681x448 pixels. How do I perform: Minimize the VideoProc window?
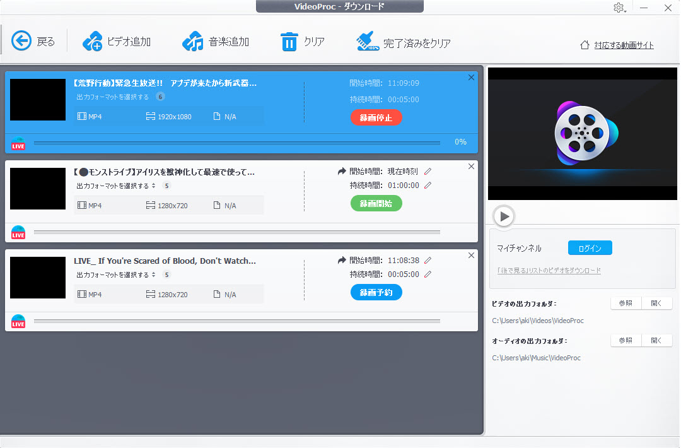644,8
